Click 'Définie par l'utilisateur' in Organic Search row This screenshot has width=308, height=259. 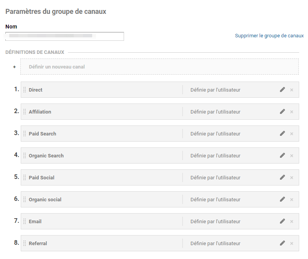click(x=215, y=155)
